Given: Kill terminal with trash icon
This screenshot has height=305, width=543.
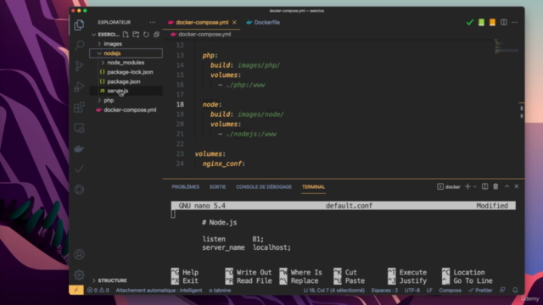Looking at the screenshot, I should [495, 186].
